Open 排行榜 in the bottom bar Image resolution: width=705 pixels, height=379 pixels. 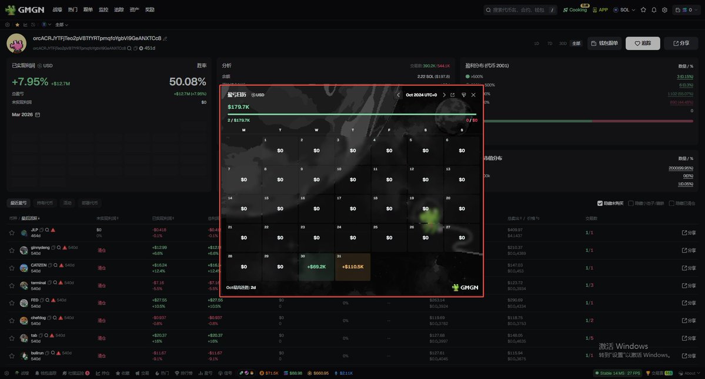coord(183,373)
